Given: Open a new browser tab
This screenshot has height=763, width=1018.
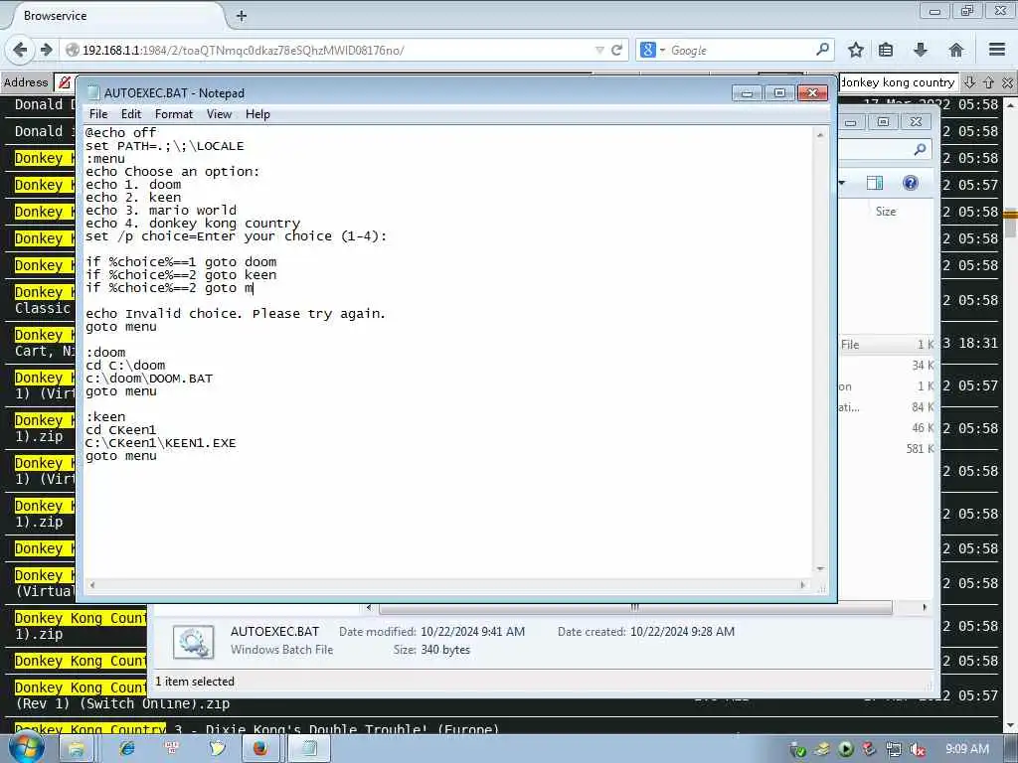Looking at the screenshot, I should [242, 16].
